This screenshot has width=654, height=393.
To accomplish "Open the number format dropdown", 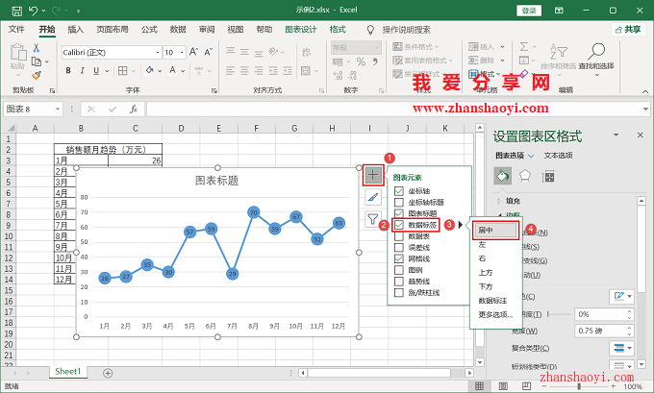I will pyautogui.click(x=377, y=47).
